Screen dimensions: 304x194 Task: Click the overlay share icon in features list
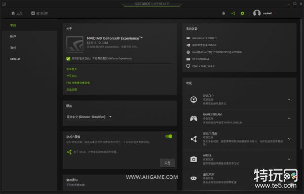(194, 139)
